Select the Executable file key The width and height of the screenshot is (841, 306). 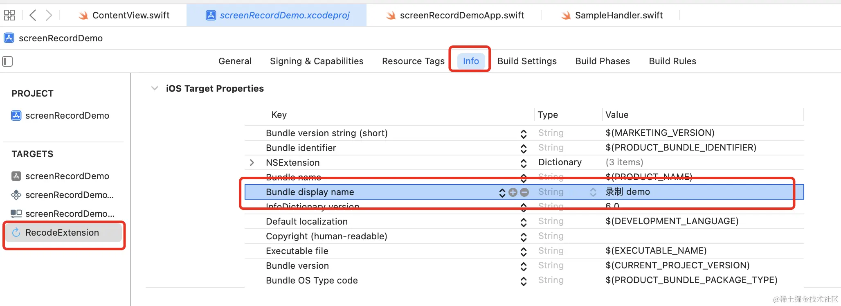click(x=297, y=251)
